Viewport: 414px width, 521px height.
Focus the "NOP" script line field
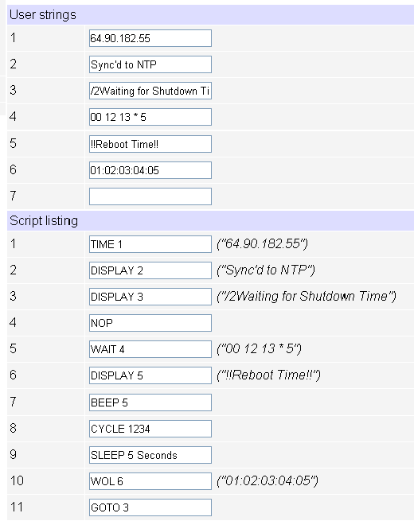tap(150, 323)
